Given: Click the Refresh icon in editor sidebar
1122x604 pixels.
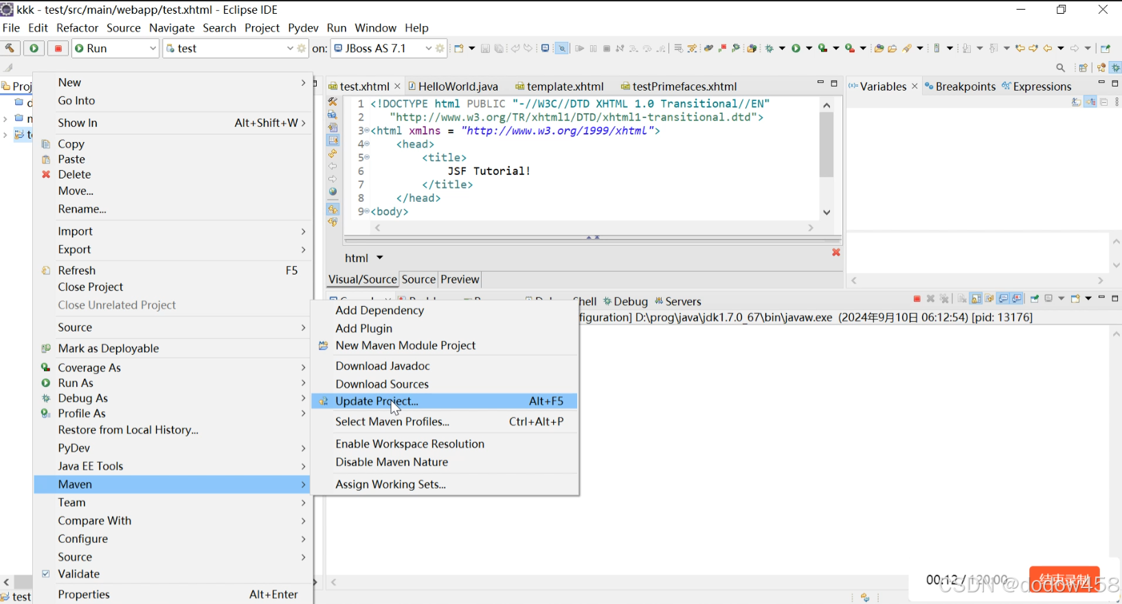Looking at the screenshot, I should 333,153.
